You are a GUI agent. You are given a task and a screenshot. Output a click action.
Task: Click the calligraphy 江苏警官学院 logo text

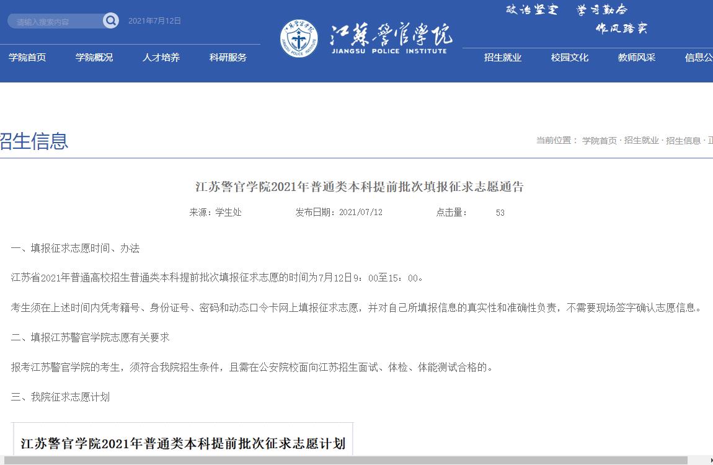pyautogui.click(x=391, y=35)
